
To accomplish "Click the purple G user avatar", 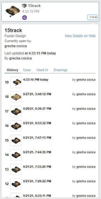I will click(25, 18).
